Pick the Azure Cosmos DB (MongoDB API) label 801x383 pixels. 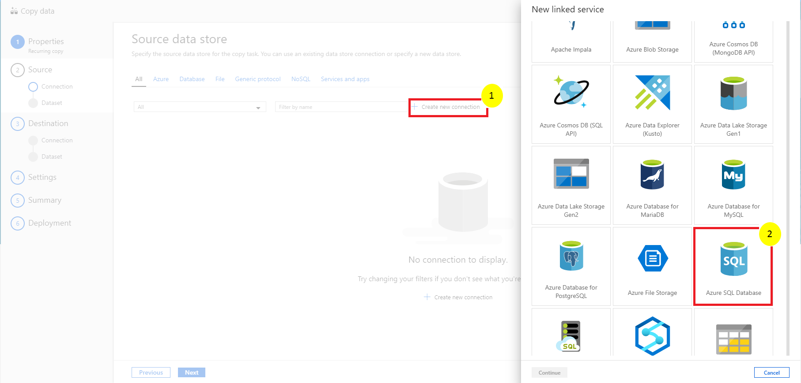(733, 48)
